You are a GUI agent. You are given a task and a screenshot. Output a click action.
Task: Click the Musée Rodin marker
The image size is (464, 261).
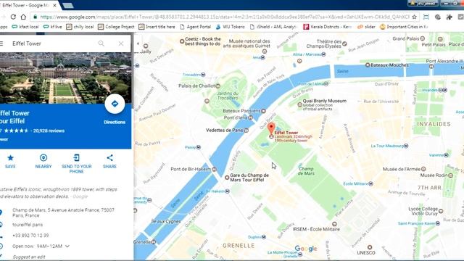point(450,175)
